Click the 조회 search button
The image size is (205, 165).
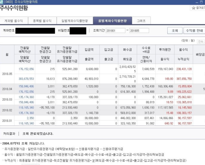tap(175, 31)
